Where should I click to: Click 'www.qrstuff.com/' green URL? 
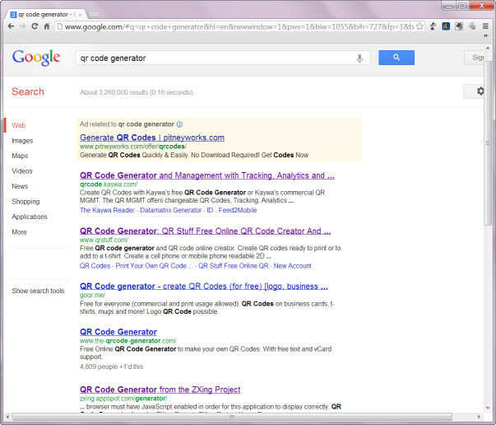(x=104, y=240)
